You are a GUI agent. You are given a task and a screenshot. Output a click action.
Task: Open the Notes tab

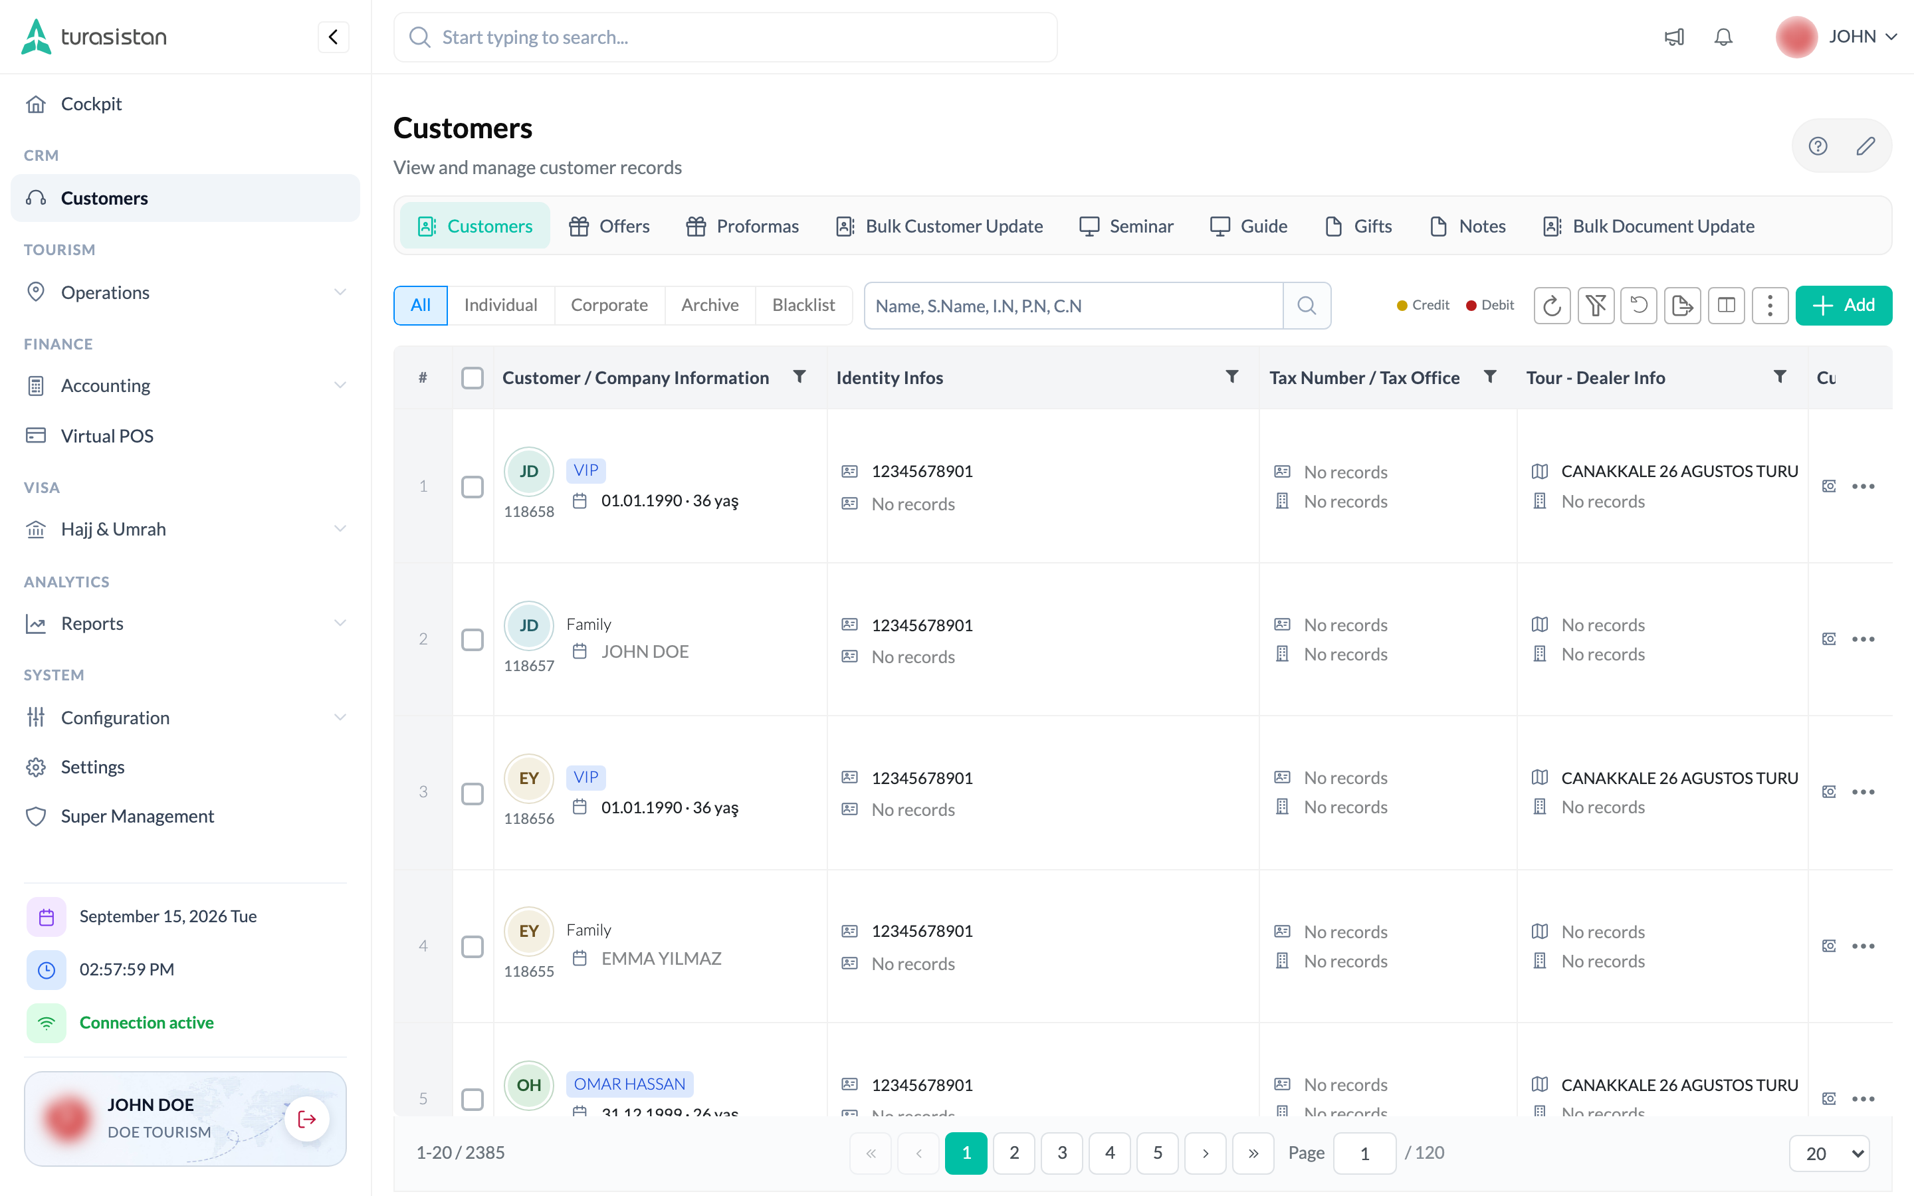(1467, 226)
